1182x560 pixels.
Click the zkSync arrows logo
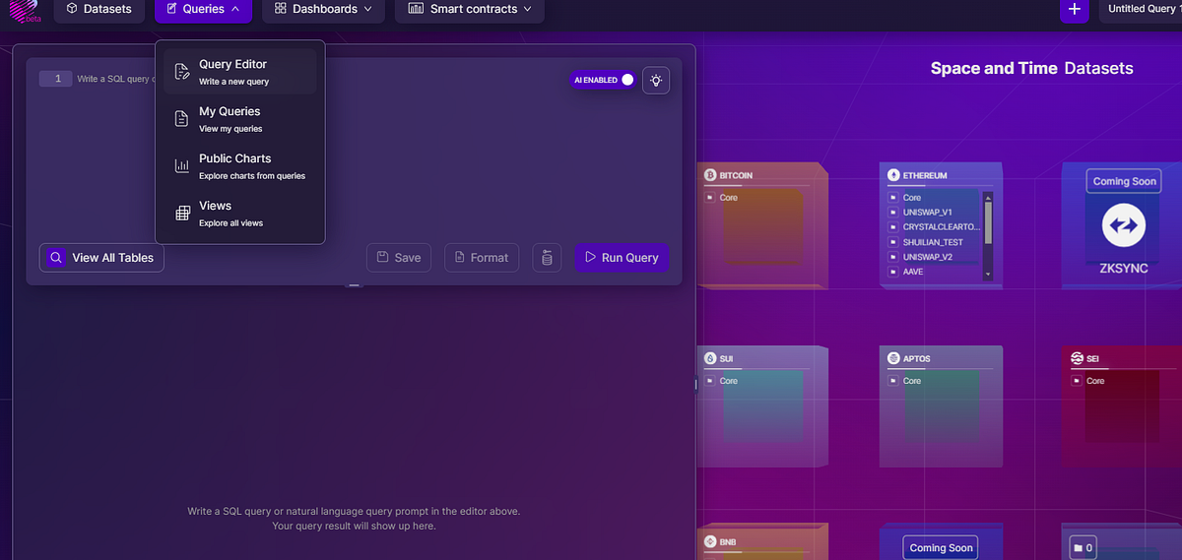click(1123, 227)
